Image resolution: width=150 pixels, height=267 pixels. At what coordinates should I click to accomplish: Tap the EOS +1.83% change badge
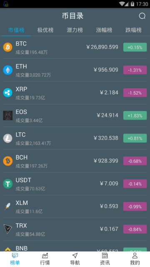click(x=135, y=116)
